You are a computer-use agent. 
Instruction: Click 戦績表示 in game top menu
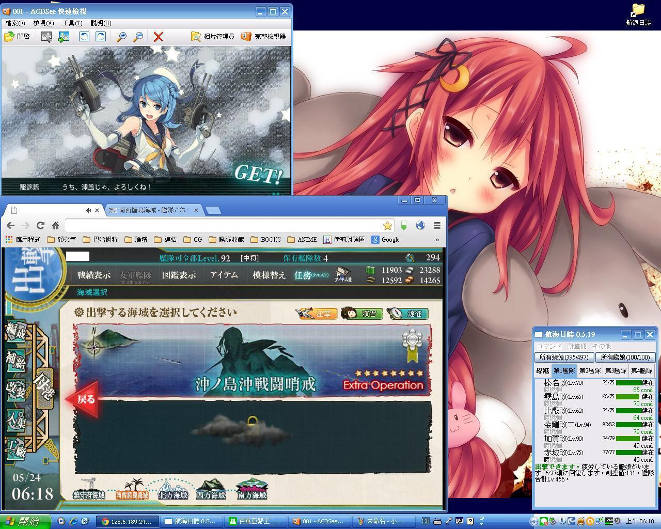click(93, 275)
